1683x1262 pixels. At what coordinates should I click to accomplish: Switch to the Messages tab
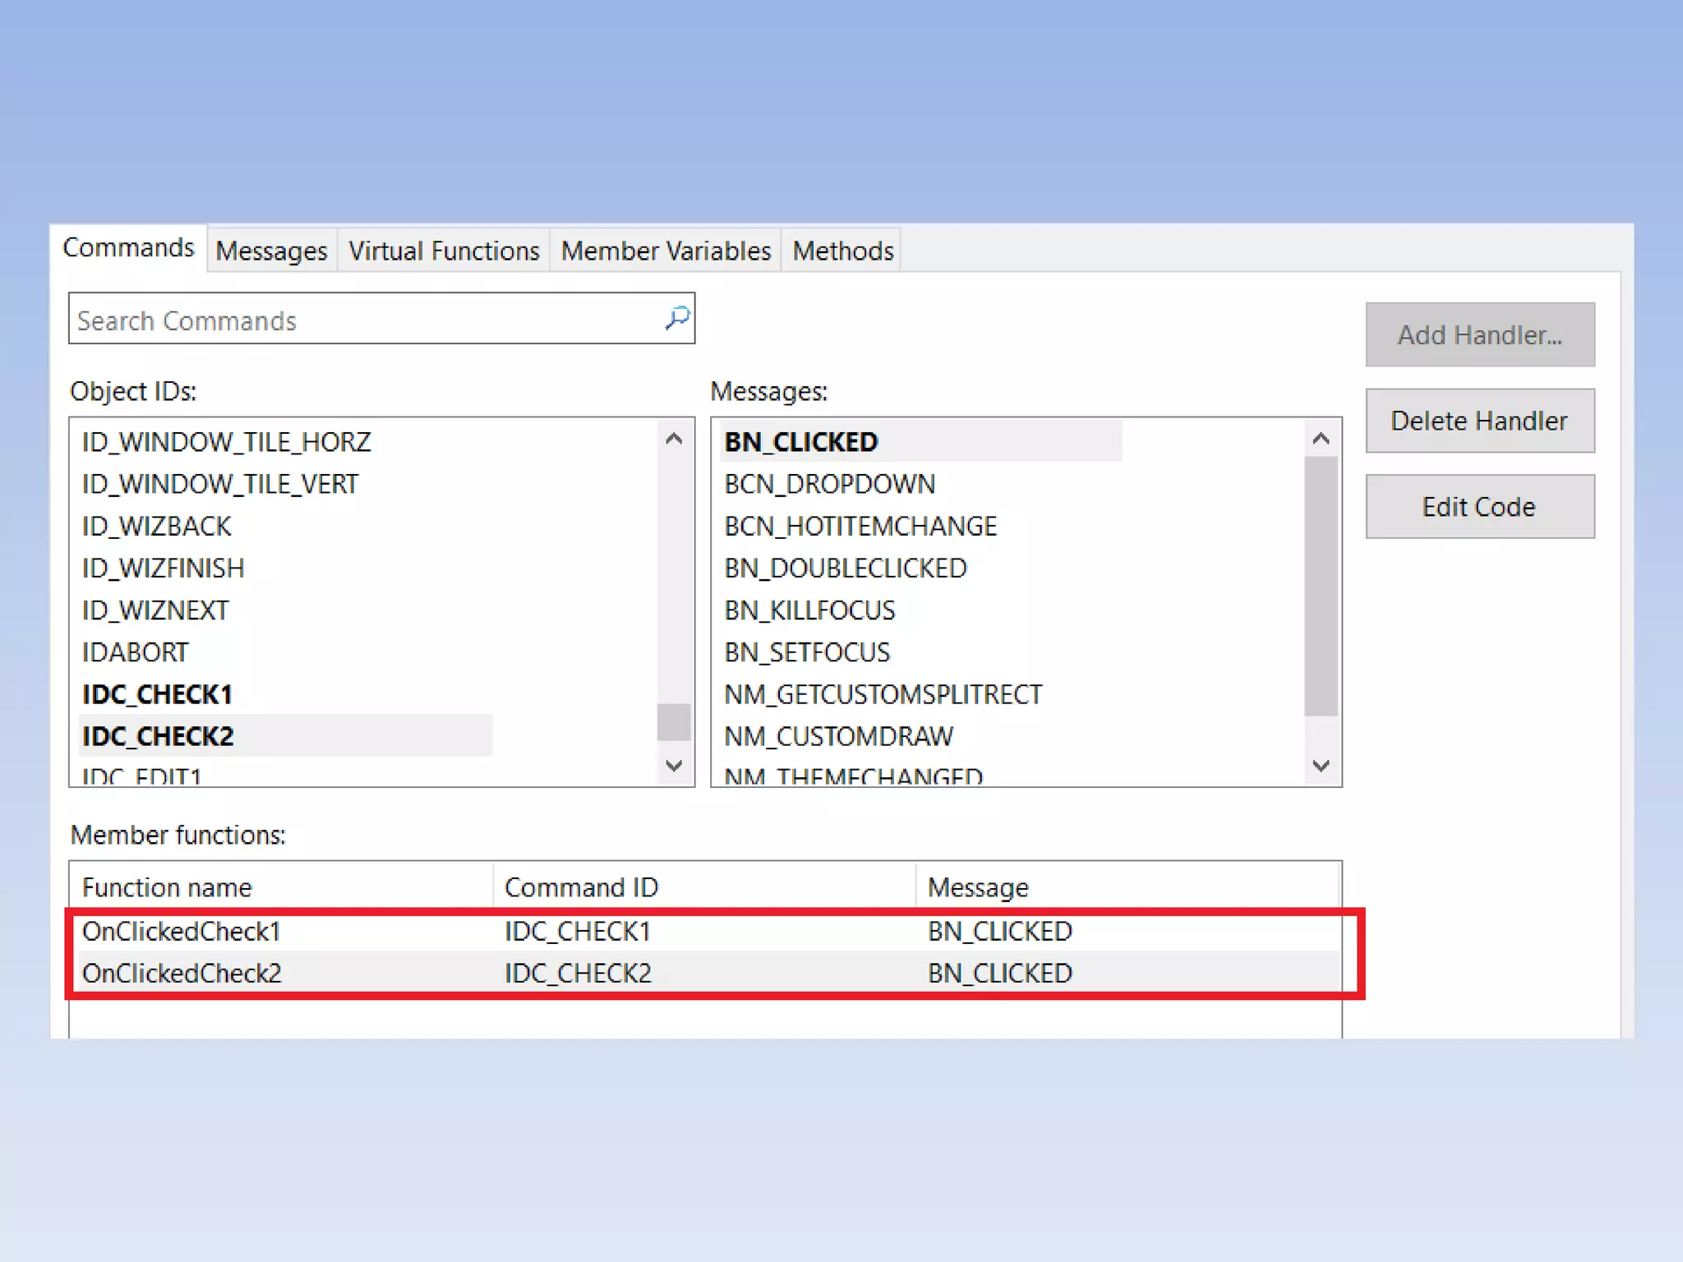(271, 251)
